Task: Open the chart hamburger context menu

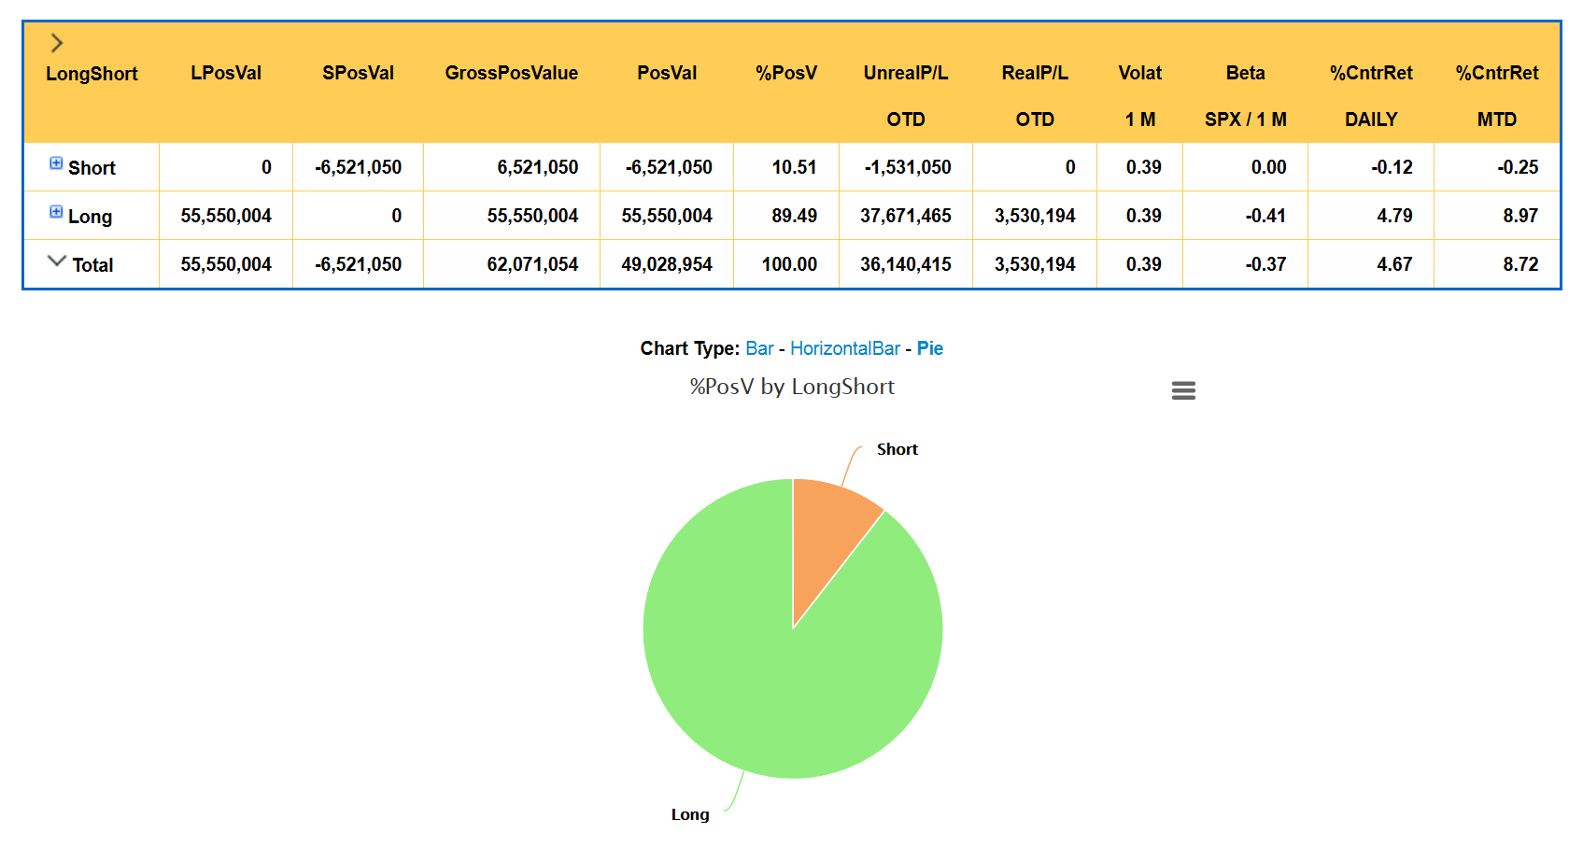Action: pos(1183,390)
